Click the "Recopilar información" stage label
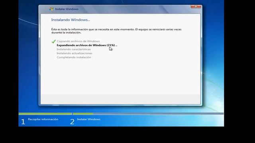The height and width of the screenshot is (143, 255). tap(43, 119)
